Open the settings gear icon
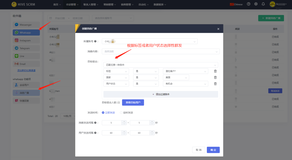This screenshot has width=292, height=160. 255,4
